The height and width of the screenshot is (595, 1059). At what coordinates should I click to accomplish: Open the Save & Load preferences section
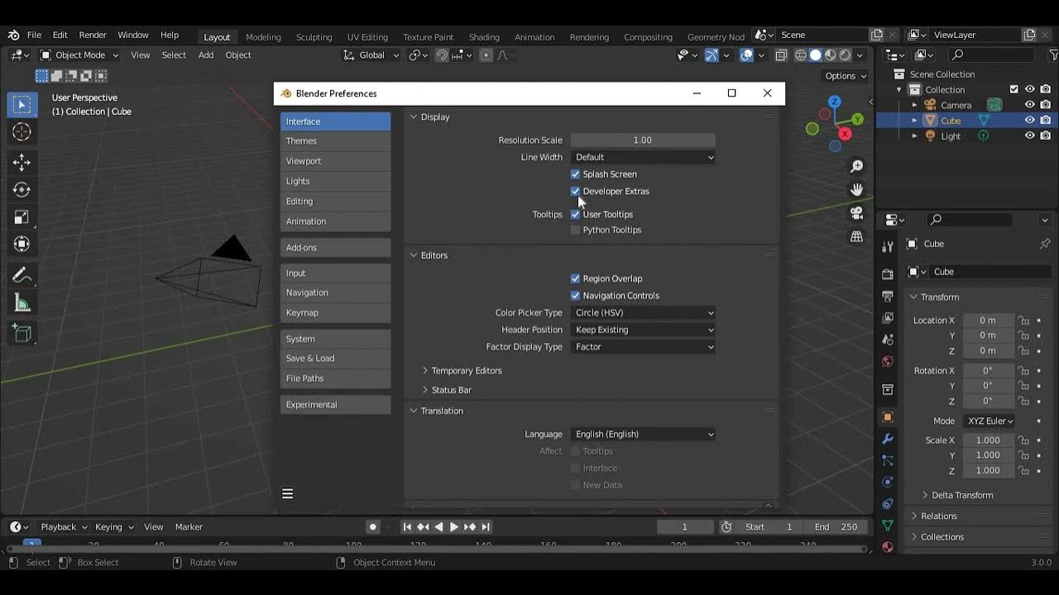point(335,359)
